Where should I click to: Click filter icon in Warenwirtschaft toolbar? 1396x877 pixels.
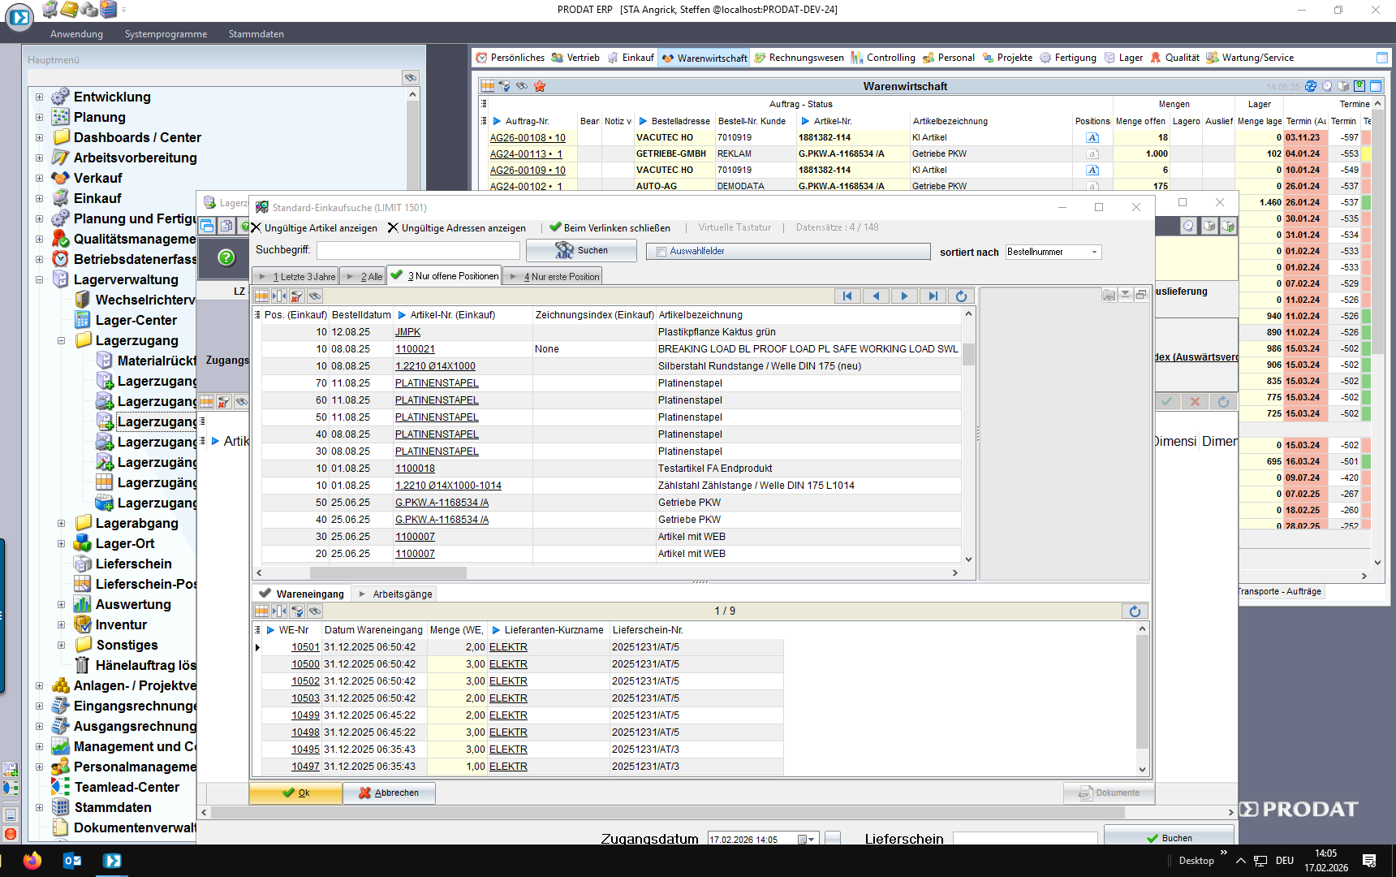pos(505,86)
